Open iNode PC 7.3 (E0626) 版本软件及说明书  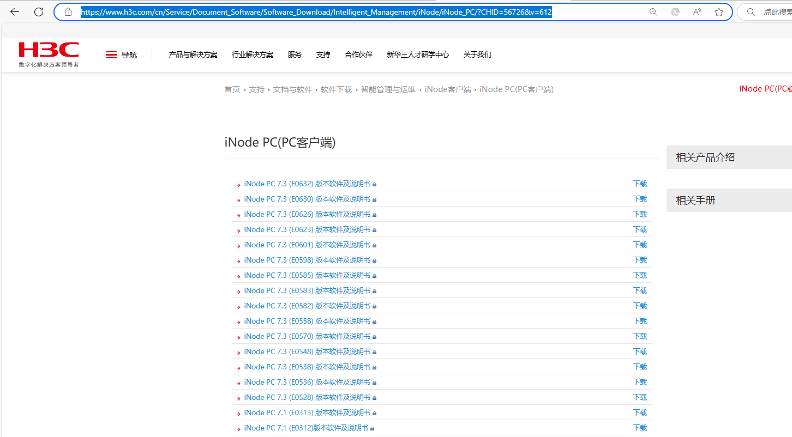(x=307, y=215)
